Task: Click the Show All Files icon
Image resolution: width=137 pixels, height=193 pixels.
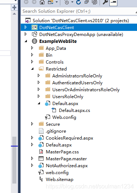Action: (x=94, y=2)
